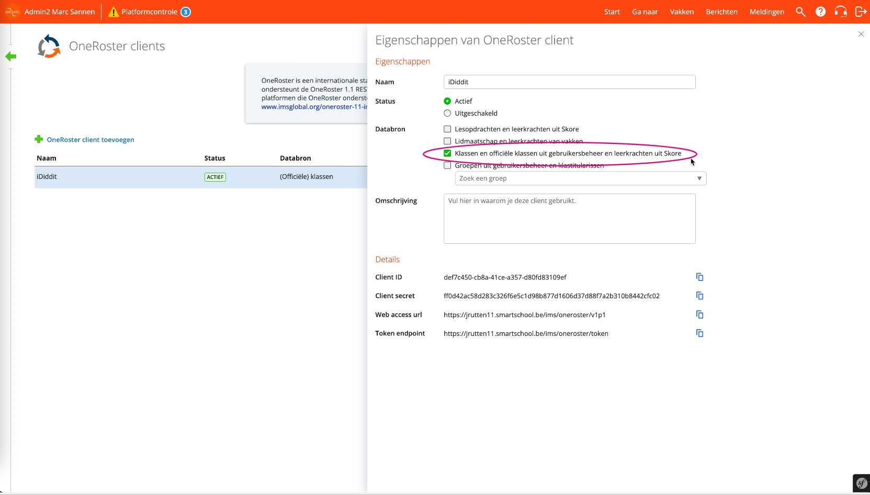
Task: Click into the Omschrijving text area
Action: pyautogui.click(x=569, y=219)
